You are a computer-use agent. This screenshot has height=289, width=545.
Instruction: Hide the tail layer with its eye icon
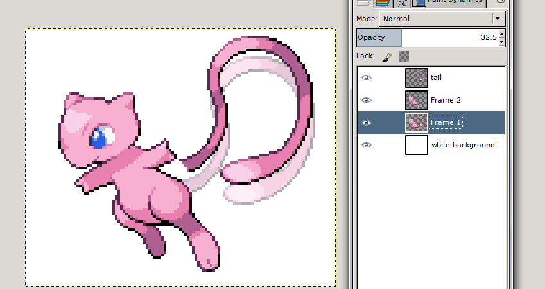tap(367, 78)
